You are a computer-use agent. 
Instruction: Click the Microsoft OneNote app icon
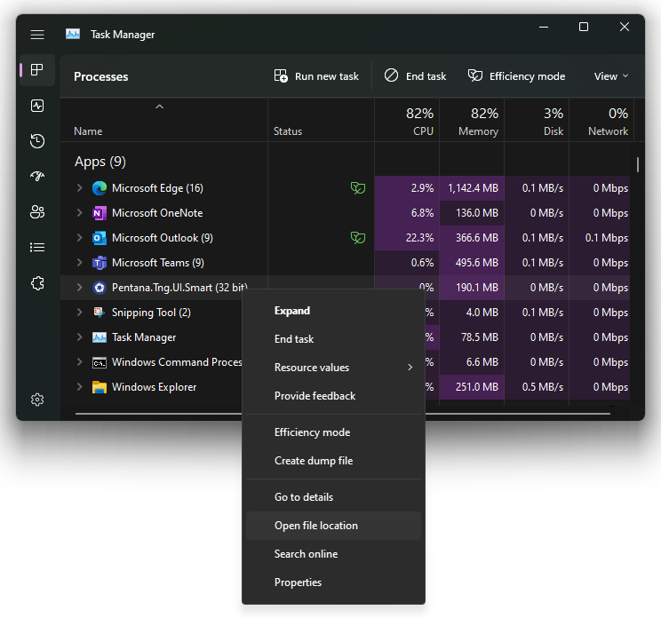pyautogui.click(x=100, y=213)
